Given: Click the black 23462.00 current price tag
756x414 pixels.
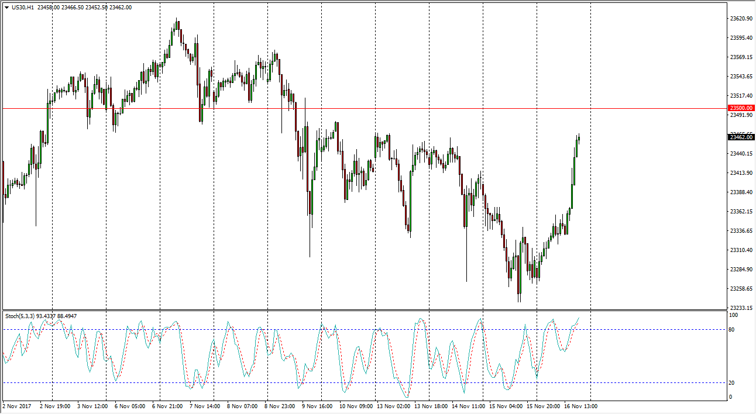Looking at the screenshot, I should click(x=740, y=137).
